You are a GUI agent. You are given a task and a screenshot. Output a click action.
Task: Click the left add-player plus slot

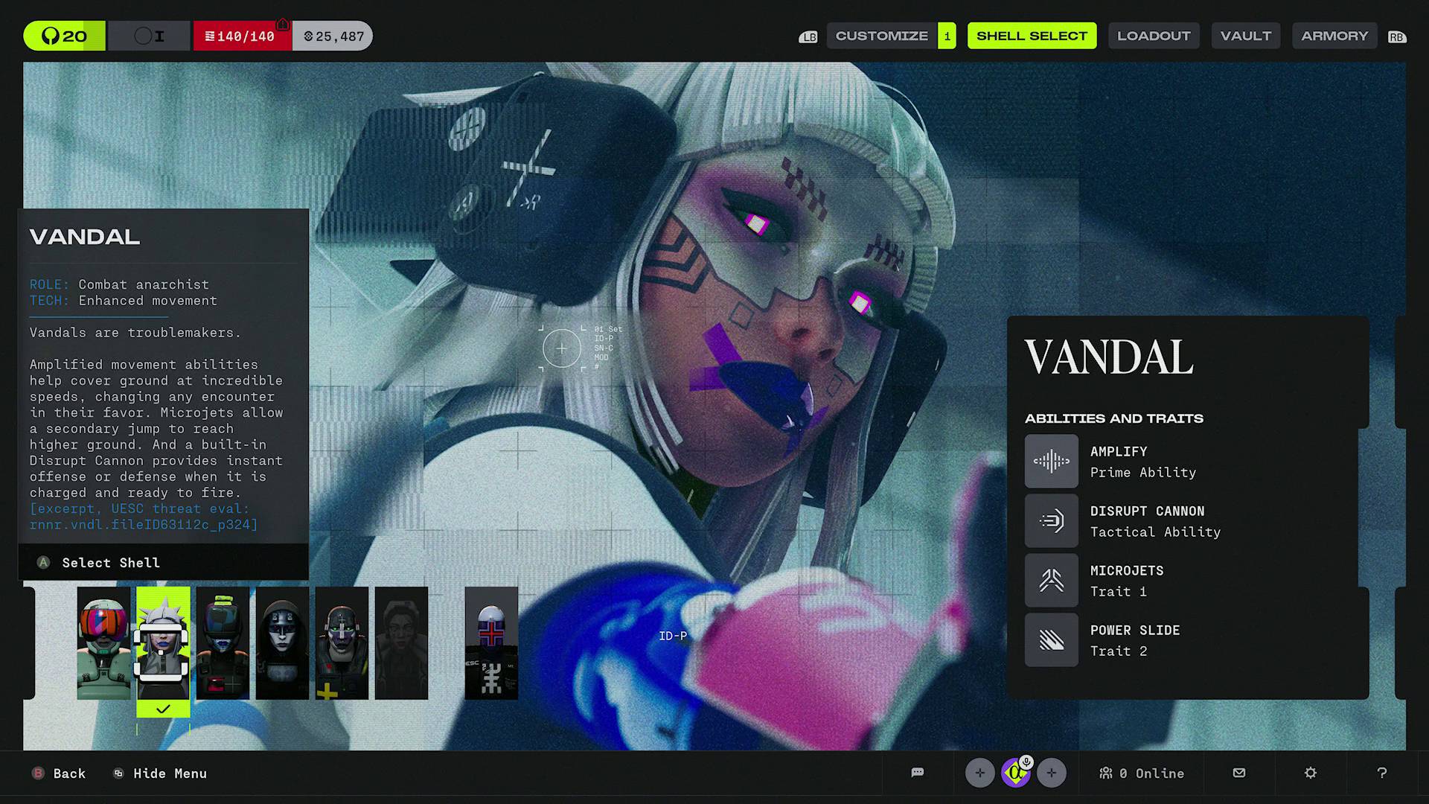point(980,773)
